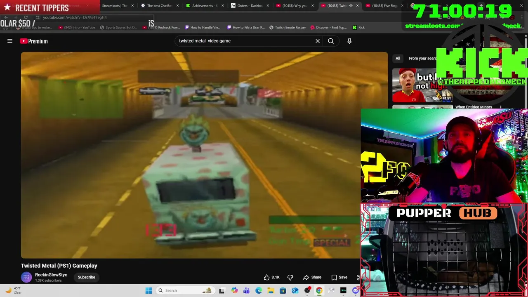
Task: Open black waveform app in taskbar
Action: 343,290
